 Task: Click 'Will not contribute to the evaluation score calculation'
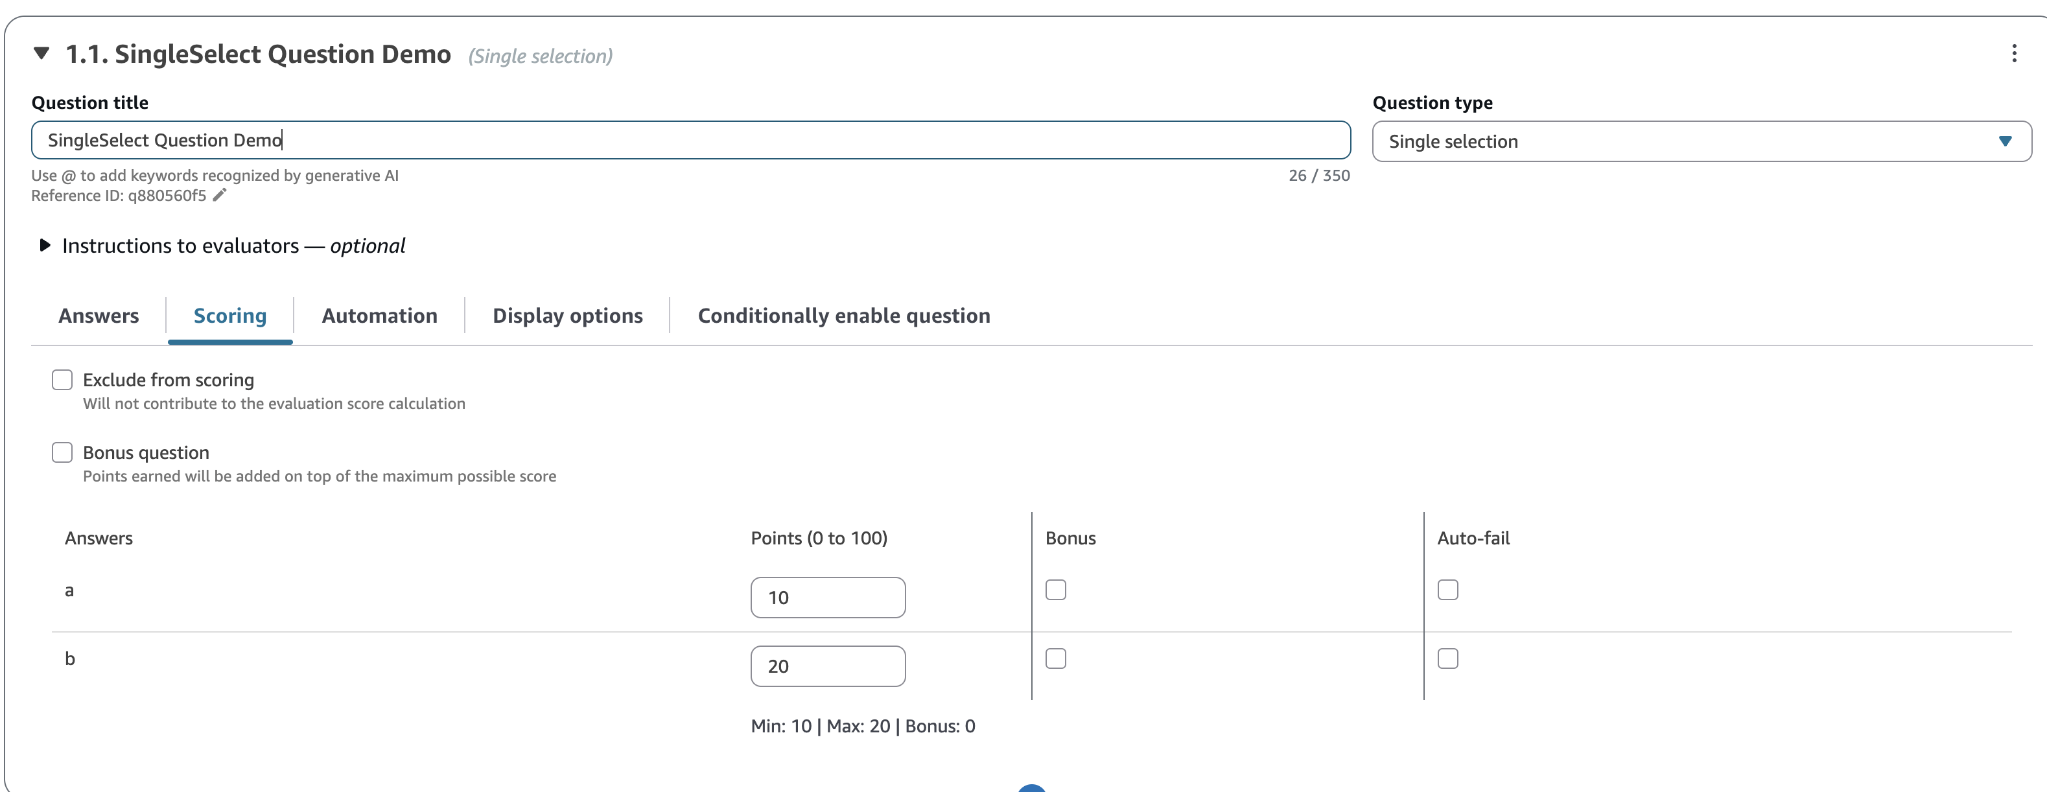[x=274, y=404]
